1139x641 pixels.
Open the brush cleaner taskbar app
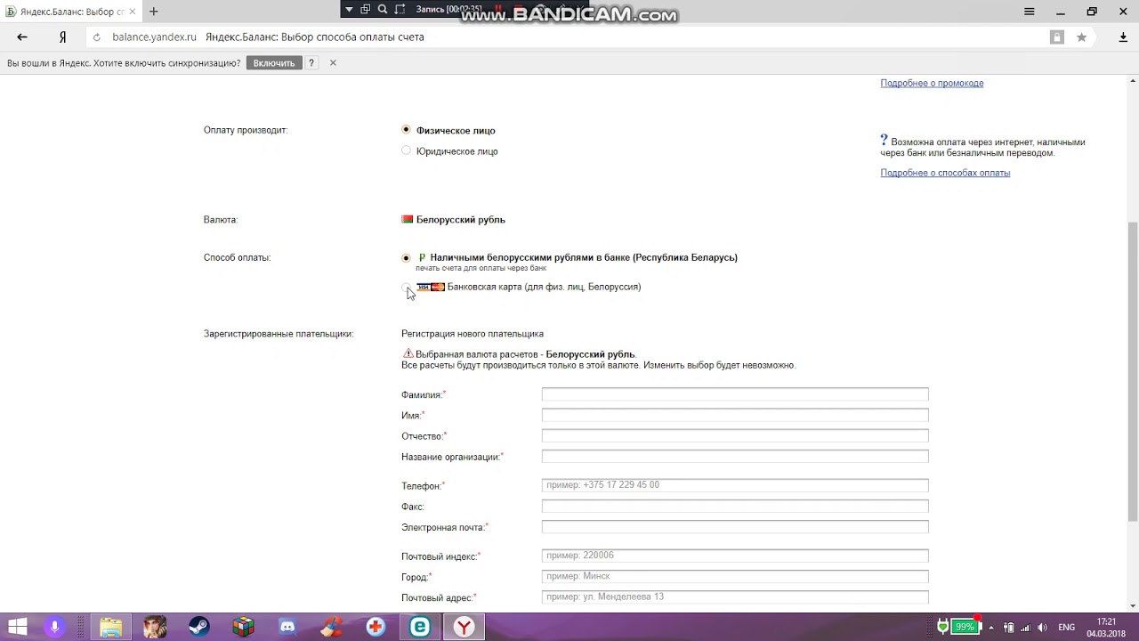(332, 627)
